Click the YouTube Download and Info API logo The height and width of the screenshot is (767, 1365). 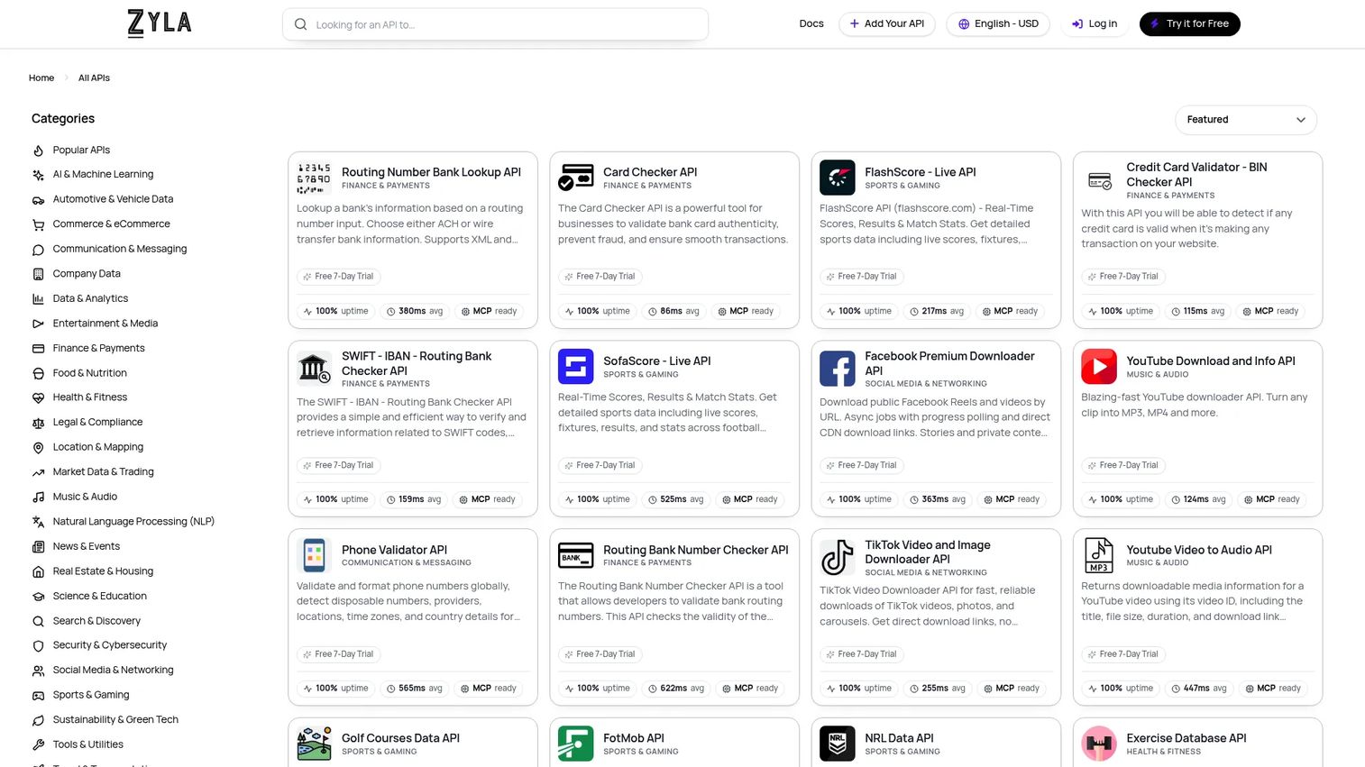click(1100, 367)
